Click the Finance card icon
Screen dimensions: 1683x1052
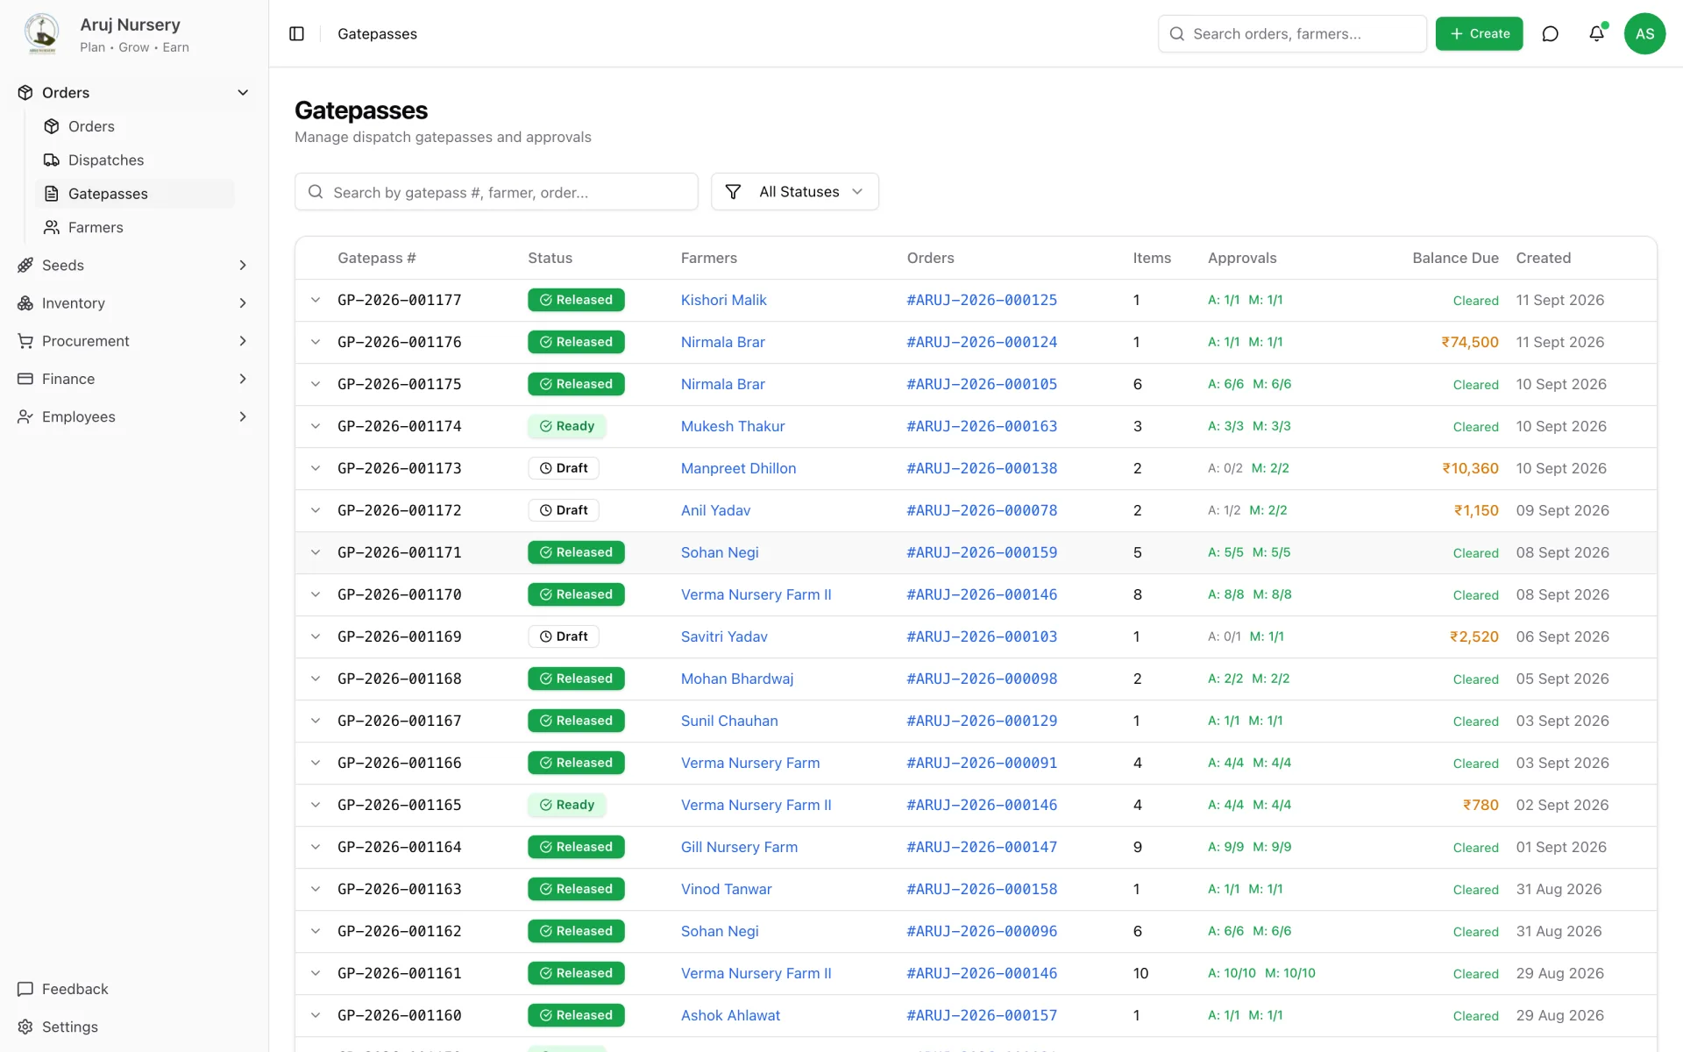click(x=25, y=379)
